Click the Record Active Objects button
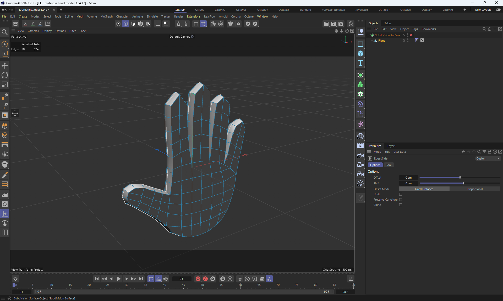This screenshot has height=301, width=503. click(x=198, y=279)
